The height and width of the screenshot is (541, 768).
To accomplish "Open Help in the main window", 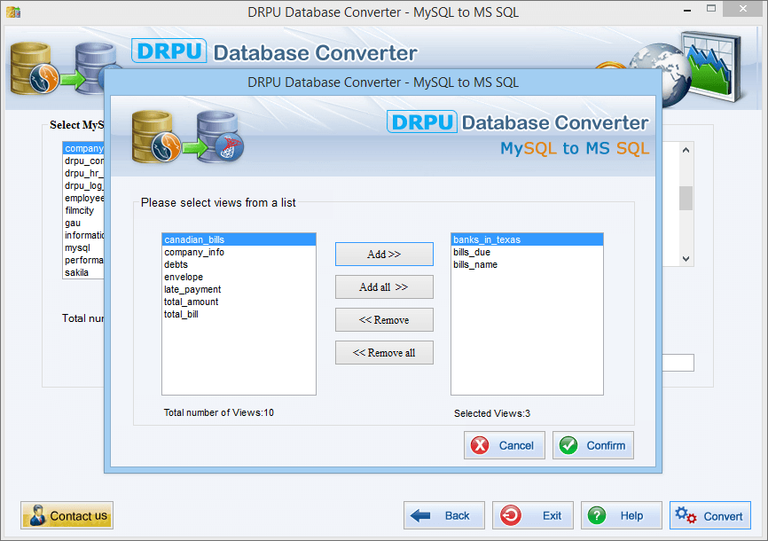I will (621, 515).
